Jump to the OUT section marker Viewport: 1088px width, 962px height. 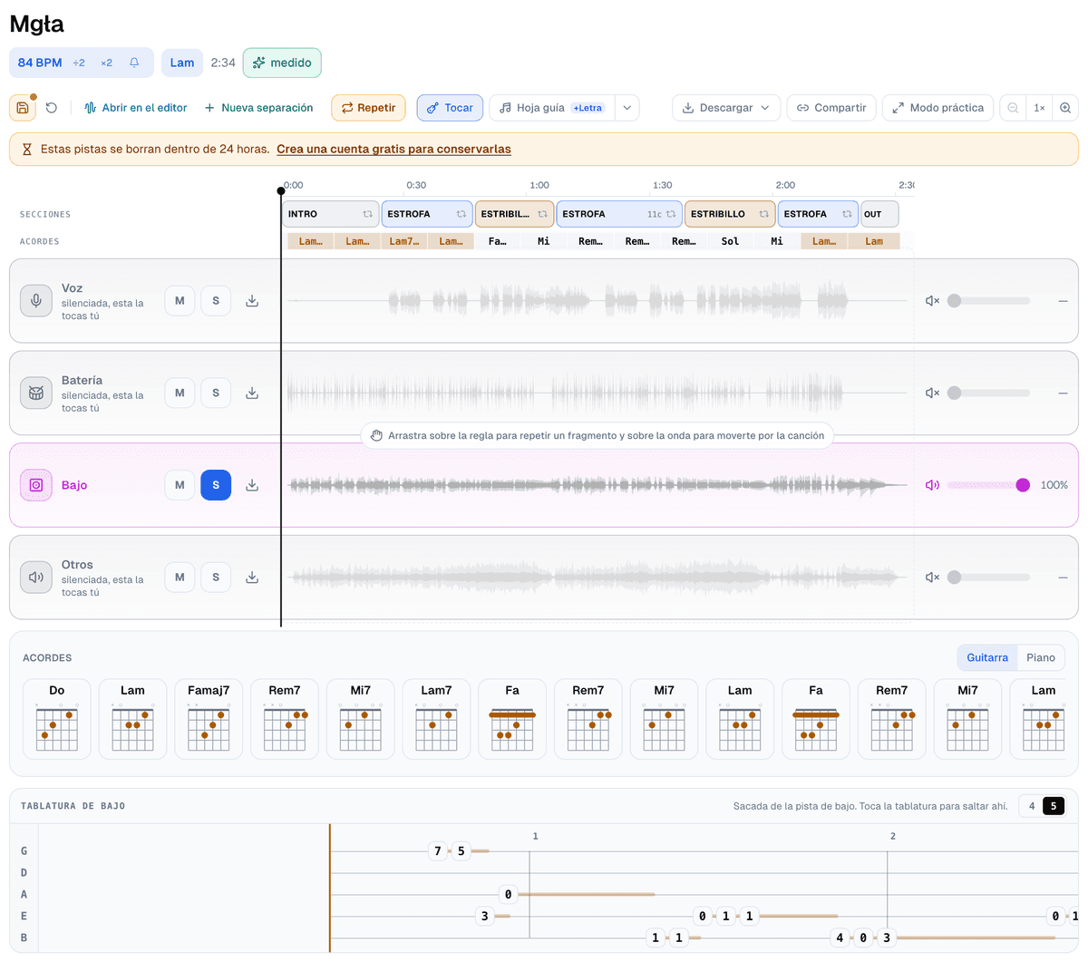[x=879, y=214]
